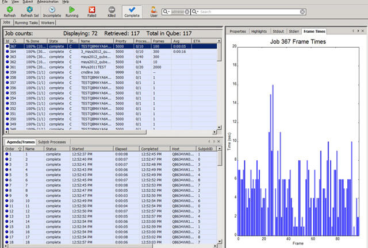Click blue status dot of job 356
Viewport: 368px width, 248px height.
[7, 88]
